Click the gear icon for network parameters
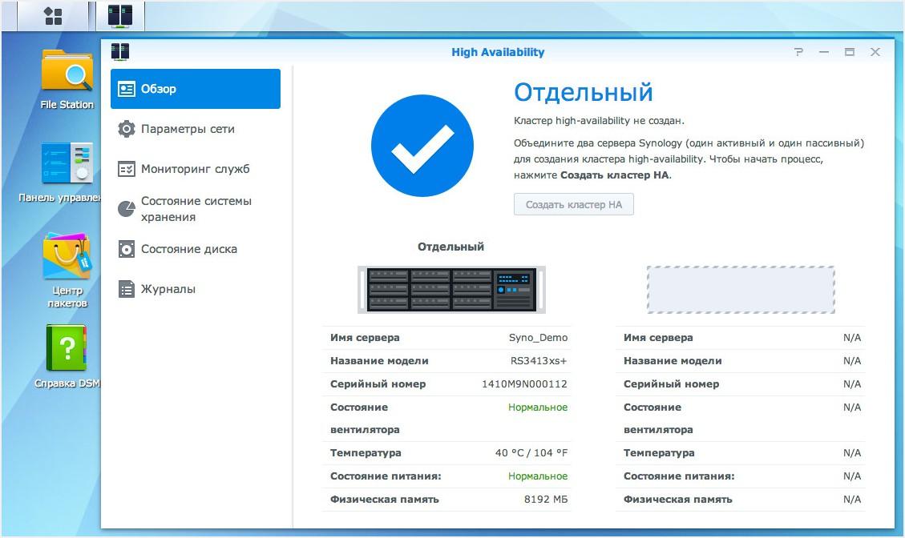Viewport: 905px width, 538px height. (x=126, y=129)
